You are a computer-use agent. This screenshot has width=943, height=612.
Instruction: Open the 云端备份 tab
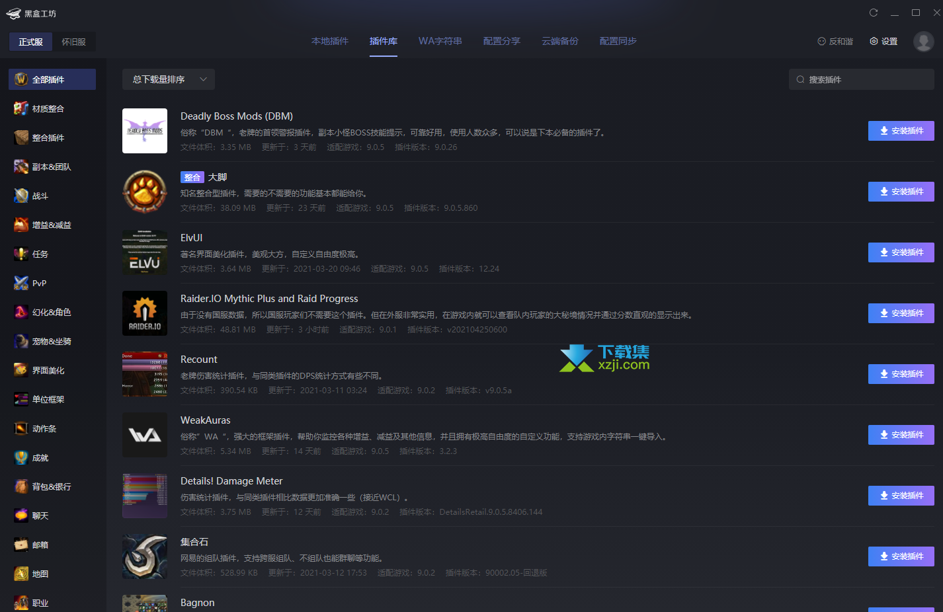[x=560, y=41]
